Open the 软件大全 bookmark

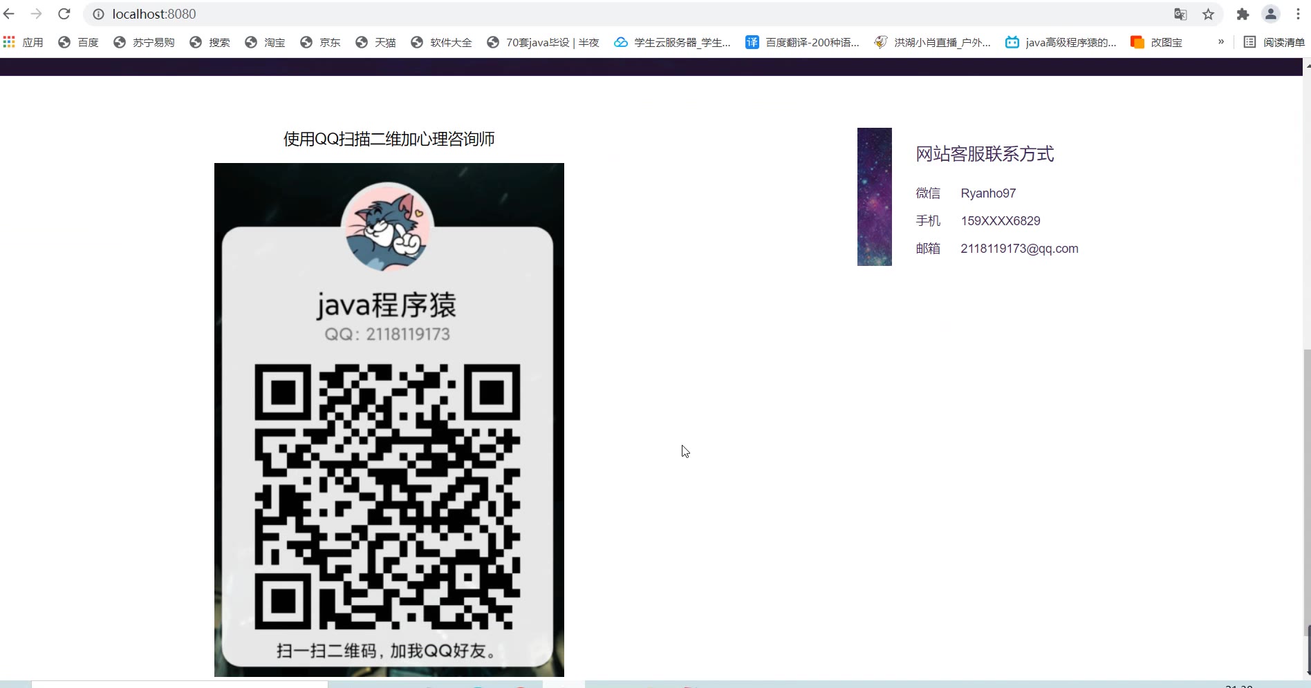click(441, 42)
